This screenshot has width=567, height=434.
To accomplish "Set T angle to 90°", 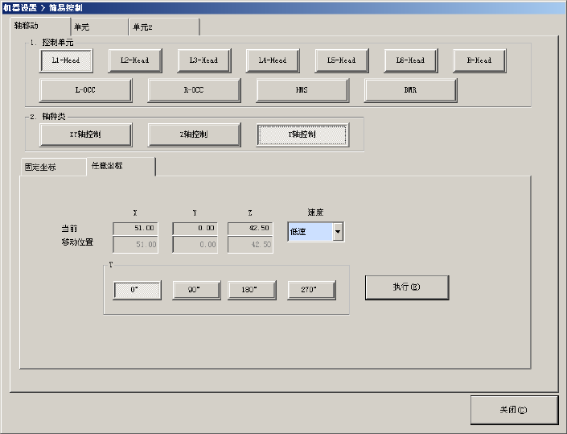I will pyautogui.click(x=196, y=290).
